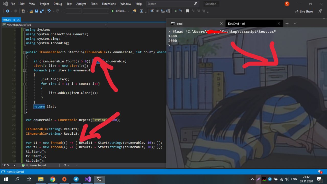Click the Navigate Forward arrow icon
This screenshot has height=184, width=327.
pos(16,11)
